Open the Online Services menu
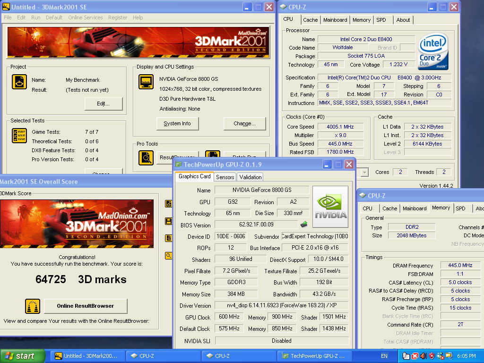Viewport: 484px width, 363px height. [86, 17]
